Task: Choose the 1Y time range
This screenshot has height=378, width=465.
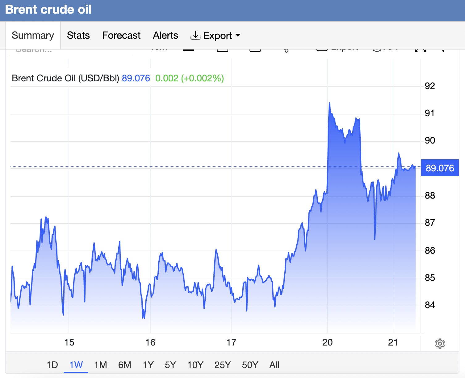Action: 148,365
